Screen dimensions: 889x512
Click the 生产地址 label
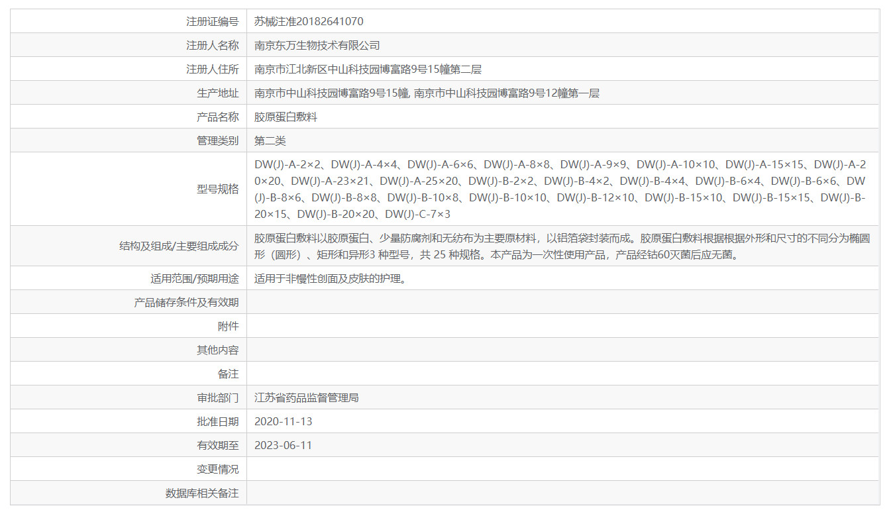(217, 93)
